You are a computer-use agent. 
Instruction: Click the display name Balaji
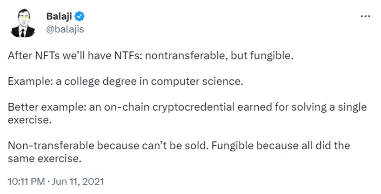59,17
